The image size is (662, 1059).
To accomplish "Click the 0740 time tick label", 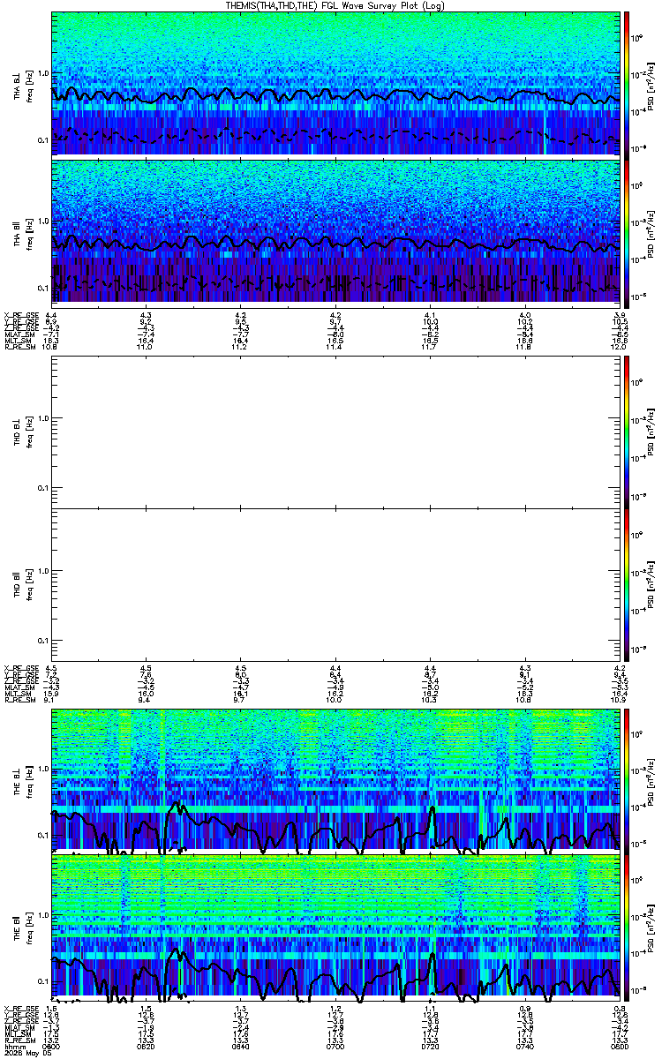I will pyautogui.click(x=524, y=1046).
